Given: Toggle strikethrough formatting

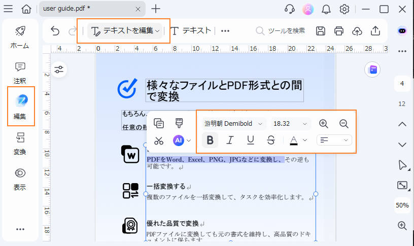Looking at the screenshot, I should click(x=271, y=140).
